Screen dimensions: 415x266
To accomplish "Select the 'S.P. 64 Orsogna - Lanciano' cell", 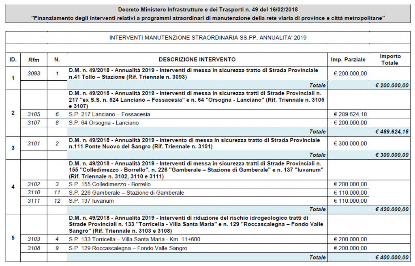I will (x=103, y=123).
